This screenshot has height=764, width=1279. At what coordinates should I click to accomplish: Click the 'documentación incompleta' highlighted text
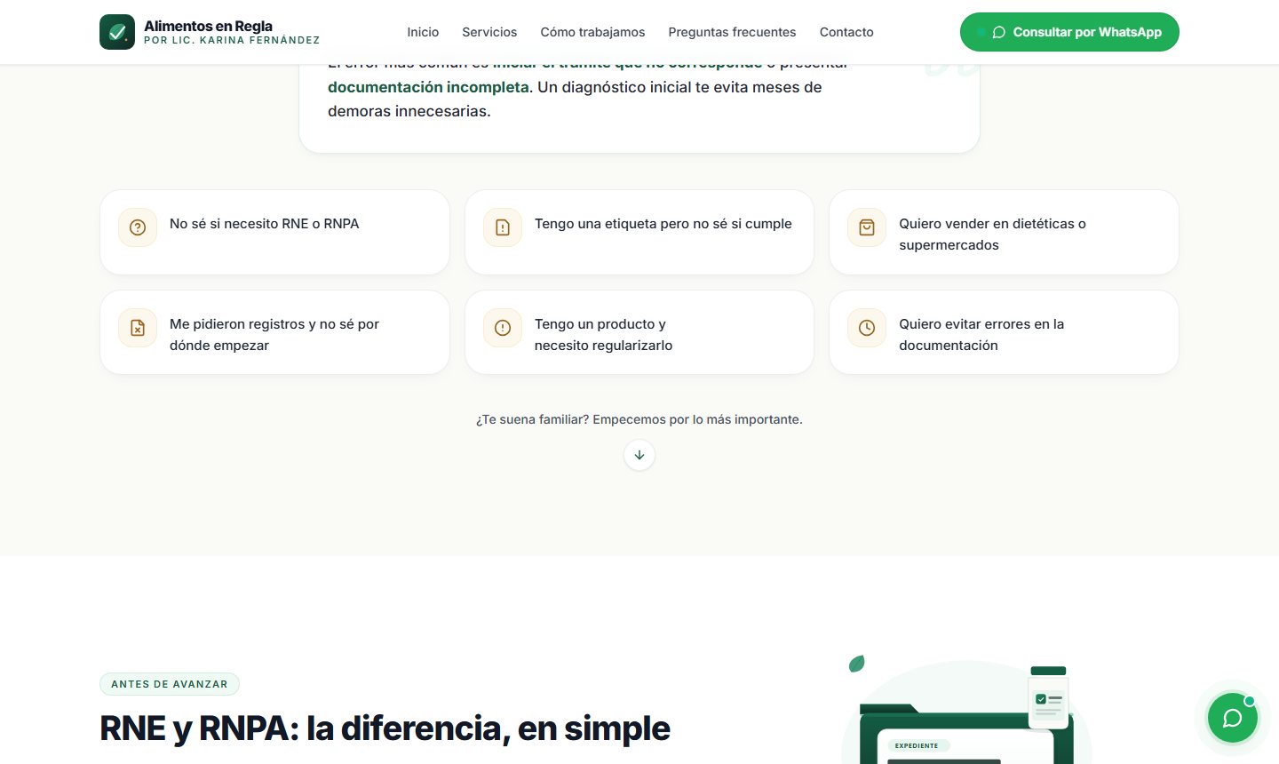(428, 87)
